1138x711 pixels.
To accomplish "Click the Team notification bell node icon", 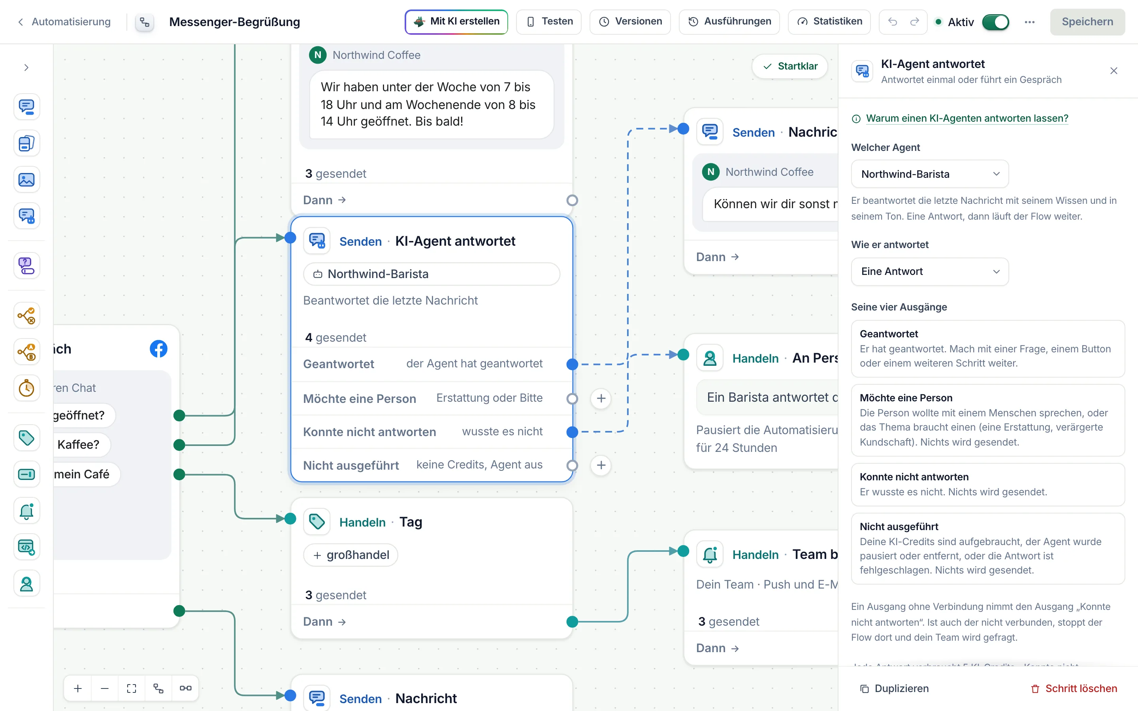I will click(710, 555).
